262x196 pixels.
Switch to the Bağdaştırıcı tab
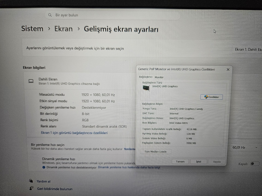point(146,77)
